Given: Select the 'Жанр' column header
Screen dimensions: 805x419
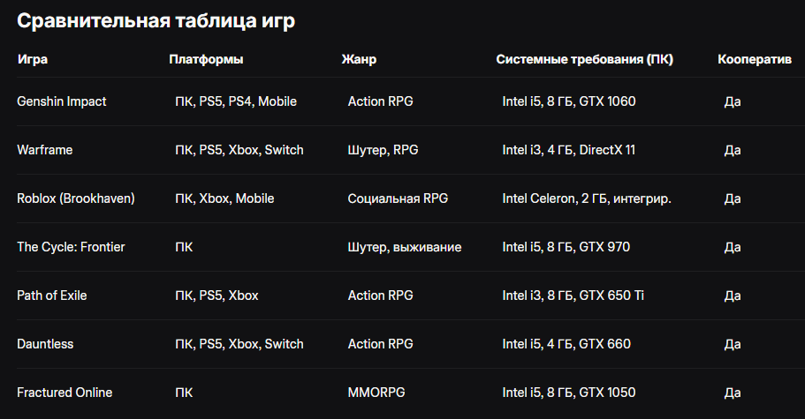Looking at the screenshot, I should tap(359, 59).
